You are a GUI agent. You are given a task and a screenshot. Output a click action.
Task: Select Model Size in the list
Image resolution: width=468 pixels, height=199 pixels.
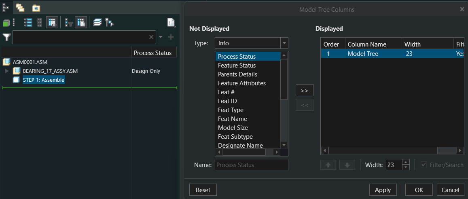click(x=248, y=128)
